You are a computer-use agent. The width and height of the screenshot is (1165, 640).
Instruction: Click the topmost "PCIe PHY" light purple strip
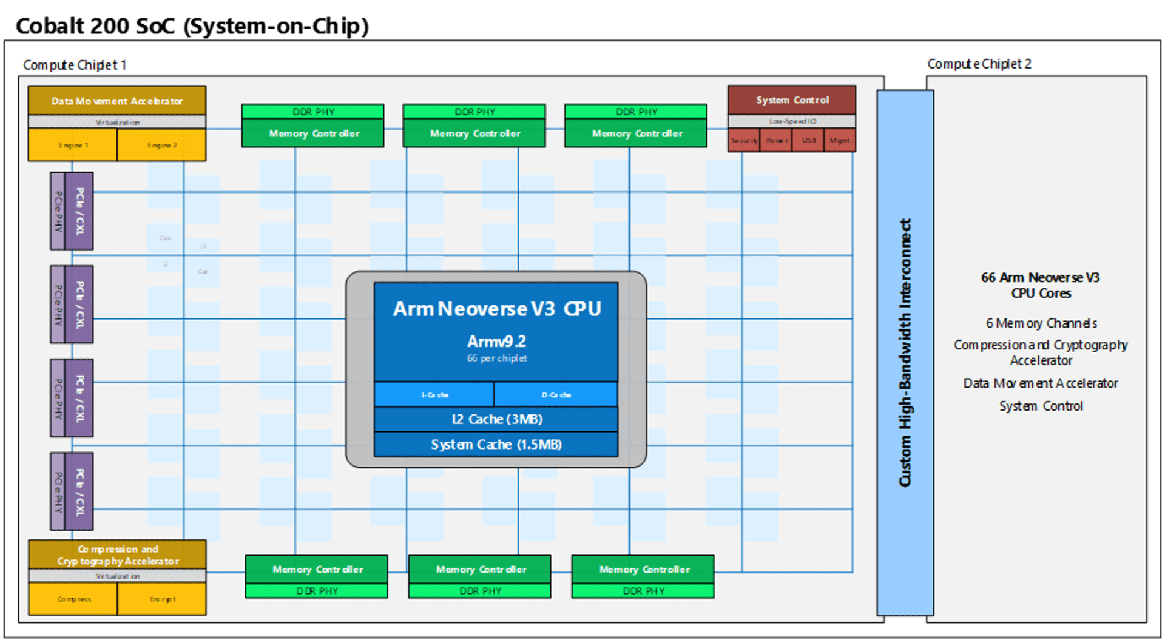58,211
